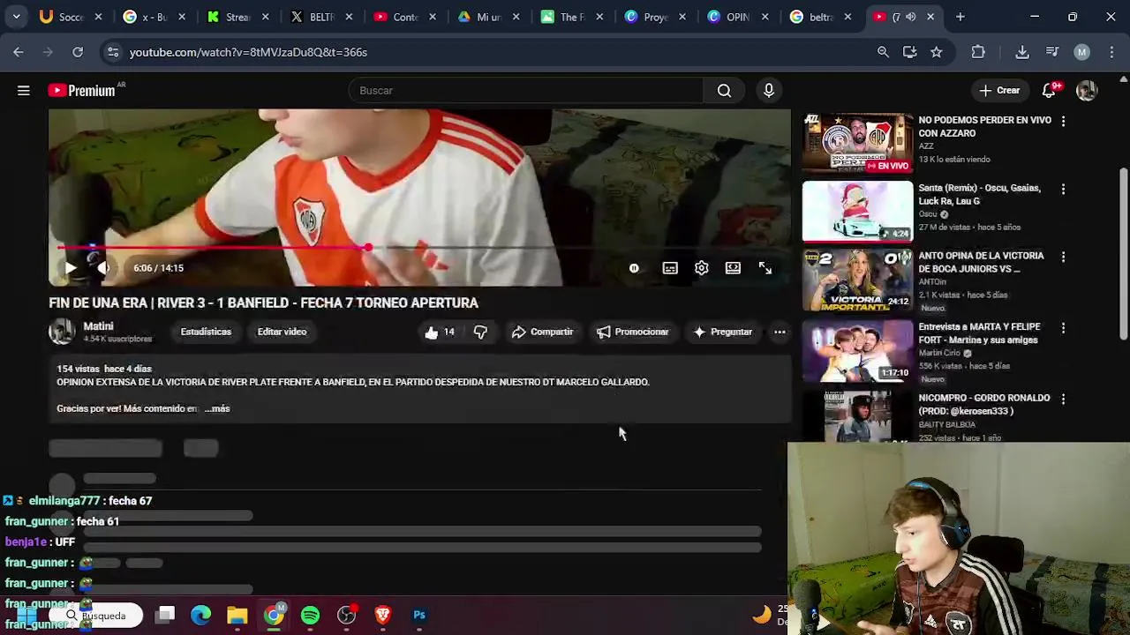Open more actions menu beside Preguntar
Viewport: 1130px width, 635px height.
coord(780,332)
